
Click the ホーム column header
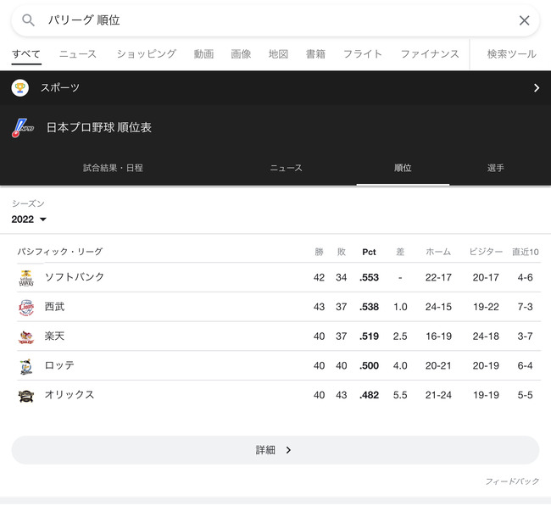coord(438,252)
